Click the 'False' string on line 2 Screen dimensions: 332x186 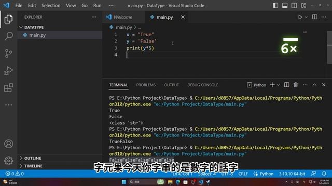coord(147,41)
